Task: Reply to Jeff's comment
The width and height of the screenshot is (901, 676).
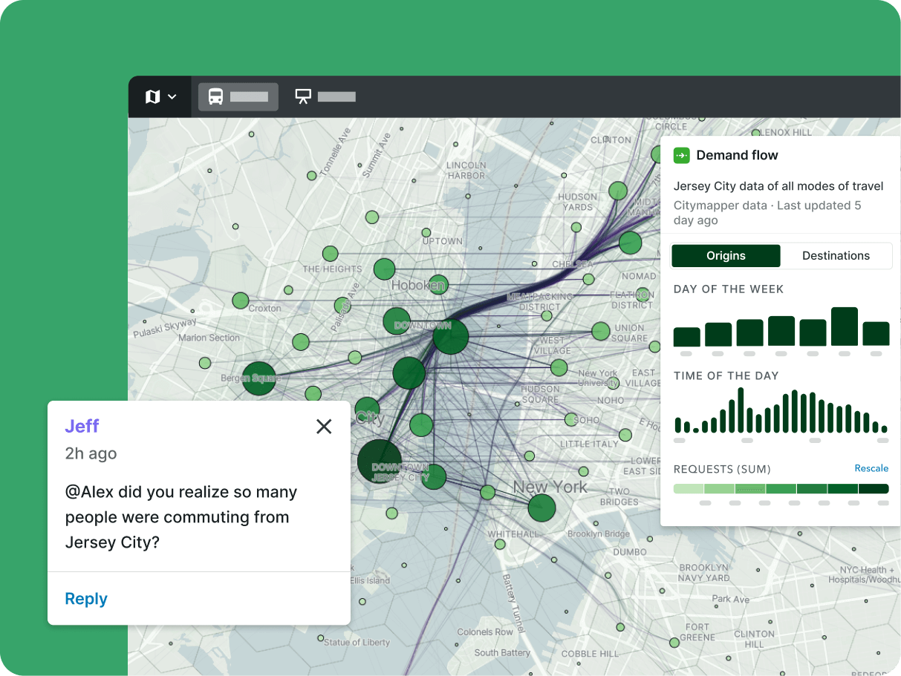Action: click(x=86, y=599)
